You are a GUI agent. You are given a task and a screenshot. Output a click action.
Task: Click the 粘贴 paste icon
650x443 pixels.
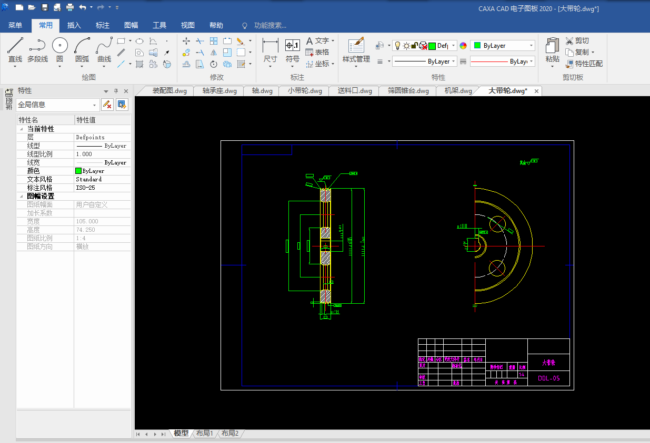click(x=552, y=46)
